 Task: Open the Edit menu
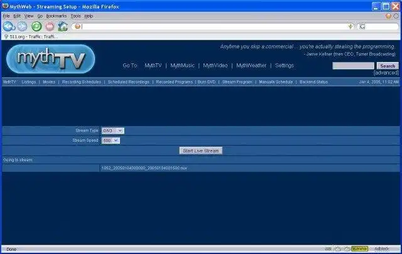click(17, 16)
